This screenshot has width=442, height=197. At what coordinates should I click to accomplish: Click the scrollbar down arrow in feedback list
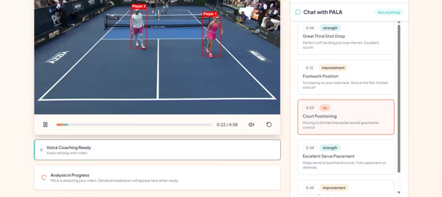tap(399, 193)
